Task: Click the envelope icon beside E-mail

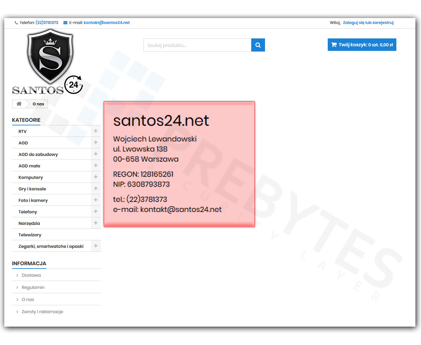Action: point(65,23)
